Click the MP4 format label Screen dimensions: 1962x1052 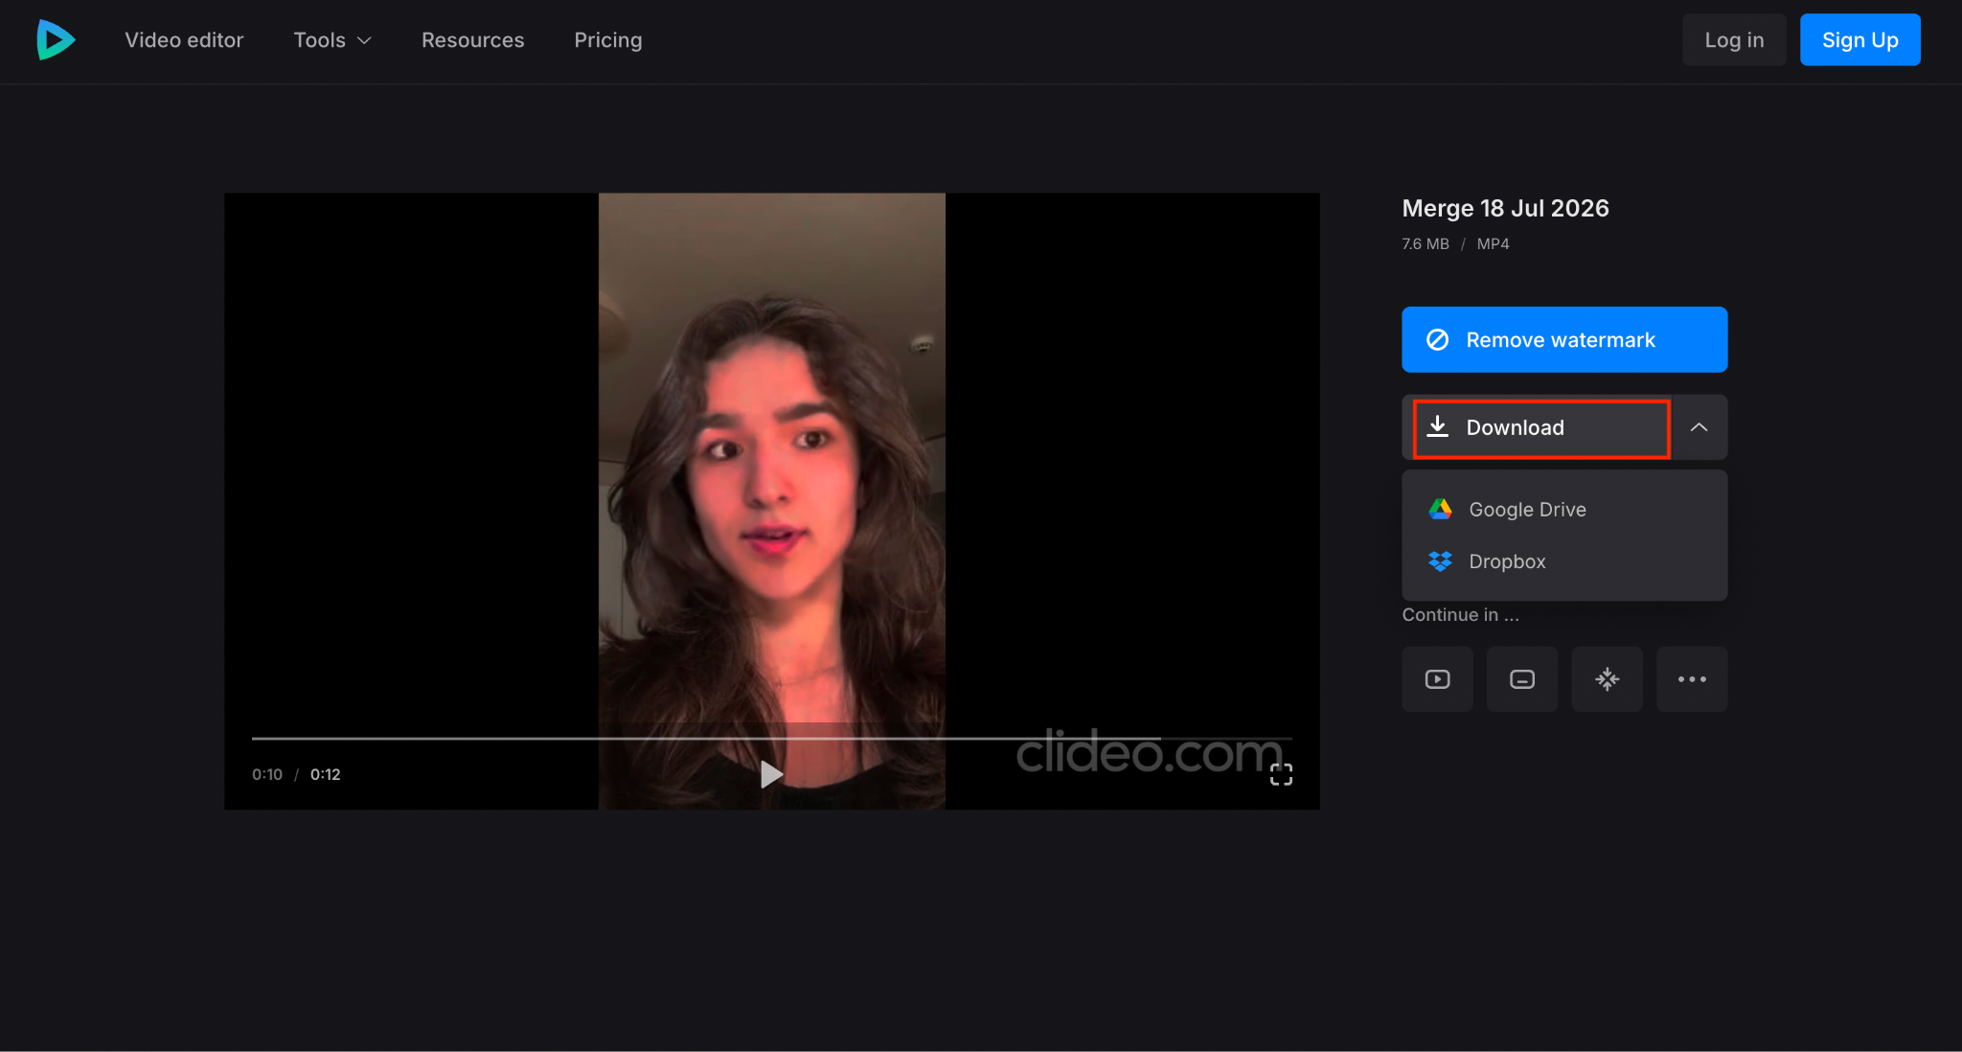(1493, 243)
